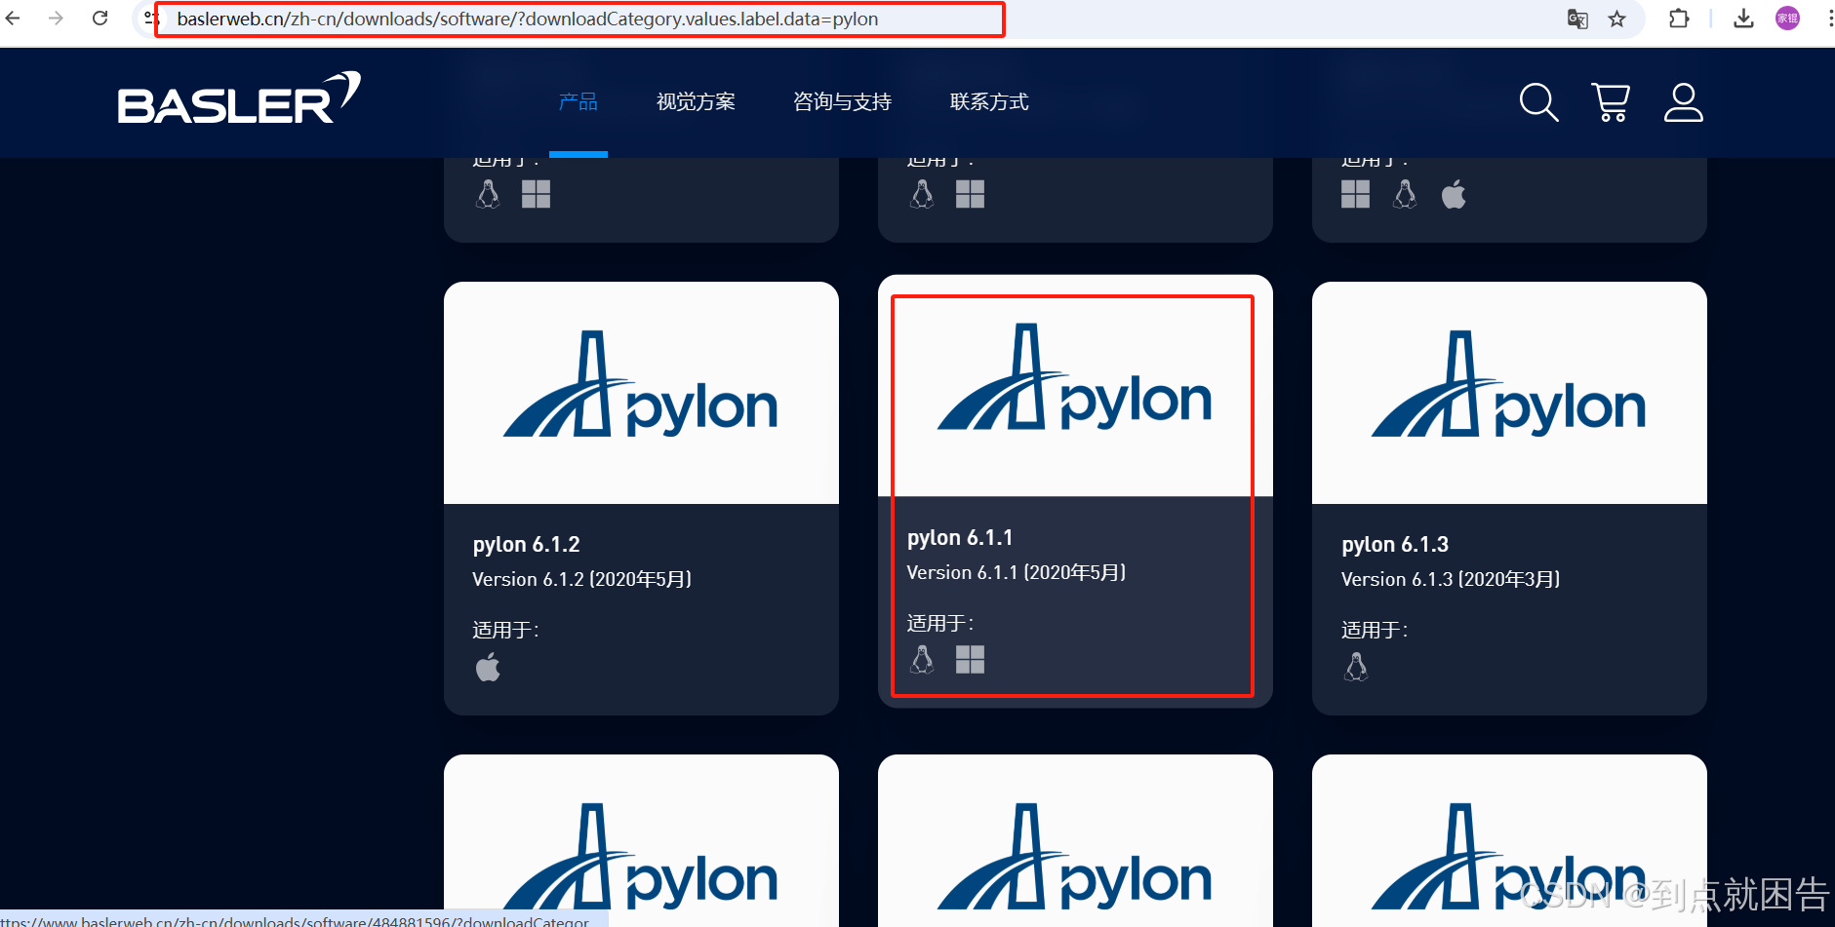This screenshot has height=927, width=1835.
Task: Open the search icon in the Basler navbar
Action: click(x=1537, y=101)
